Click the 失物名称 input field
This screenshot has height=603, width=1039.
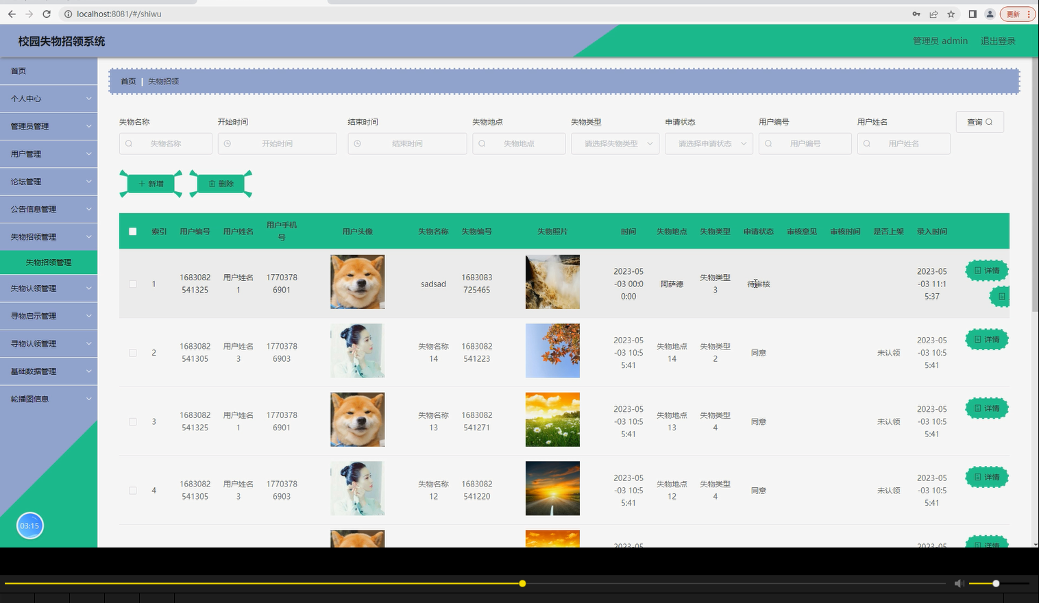[166, 144]
